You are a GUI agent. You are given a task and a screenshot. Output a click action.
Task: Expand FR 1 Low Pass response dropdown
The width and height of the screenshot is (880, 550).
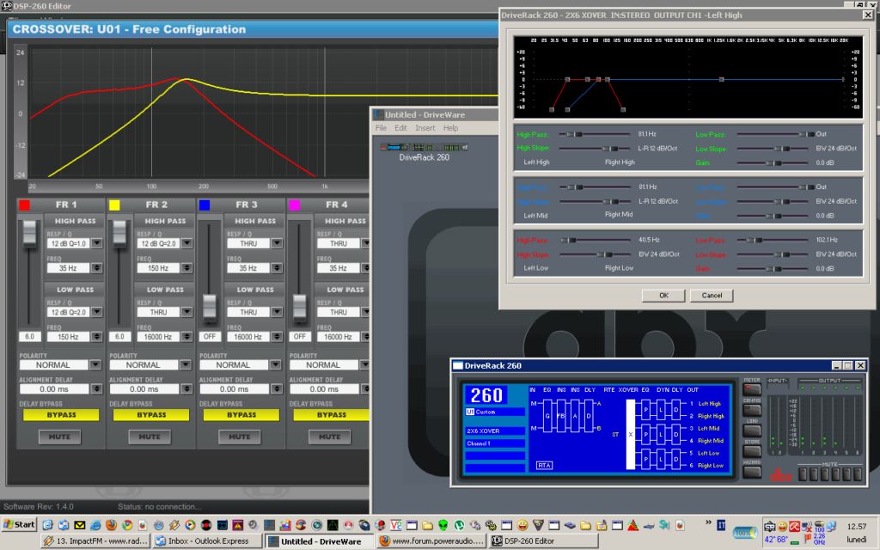[96, 312]
